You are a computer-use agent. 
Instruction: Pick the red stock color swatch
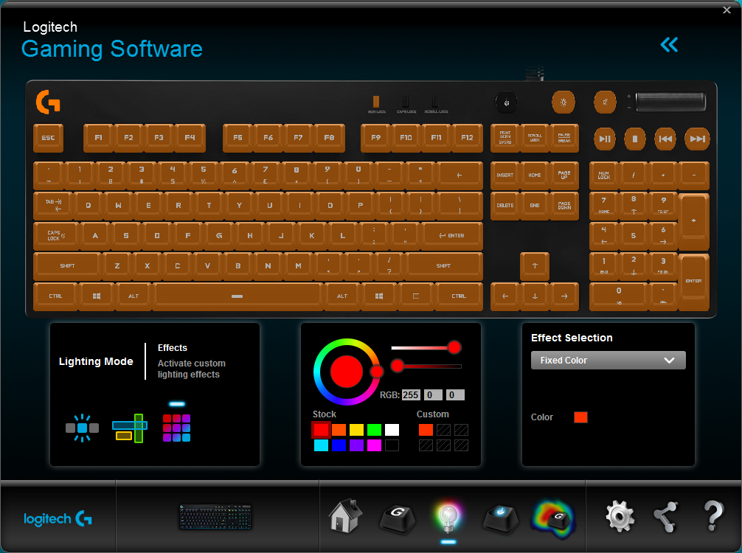321,430
